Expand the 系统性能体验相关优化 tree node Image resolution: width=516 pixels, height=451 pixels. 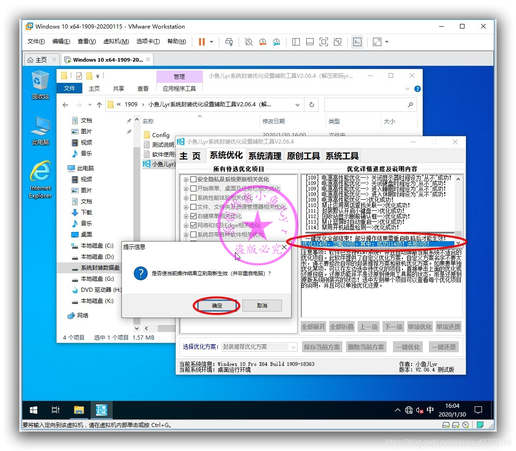(186, 198)
